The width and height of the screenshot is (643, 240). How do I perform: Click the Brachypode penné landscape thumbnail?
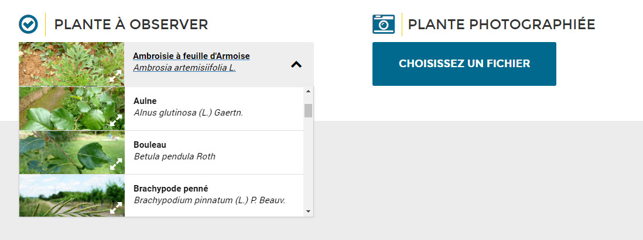72,196
